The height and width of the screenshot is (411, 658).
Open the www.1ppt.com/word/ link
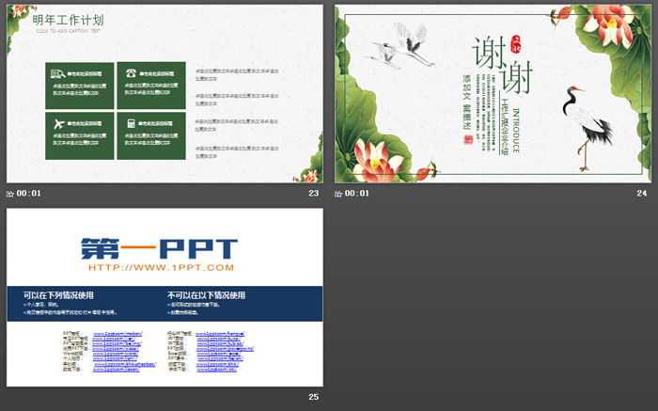tap(115, 354)
